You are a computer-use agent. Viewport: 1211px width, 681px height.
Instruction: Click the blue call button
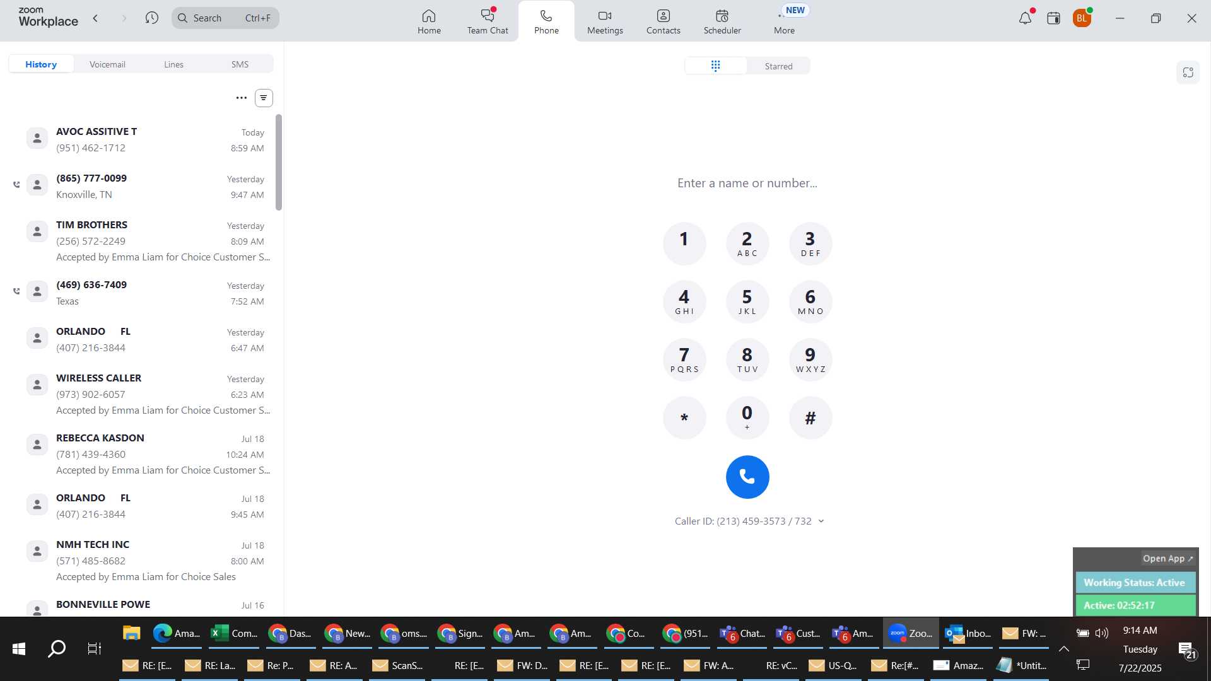click(x=747, y=477)
